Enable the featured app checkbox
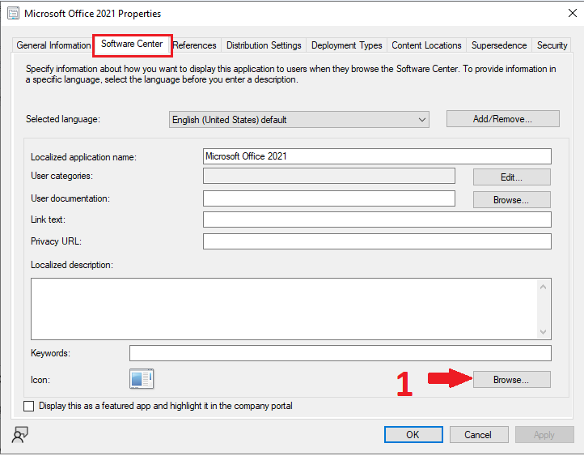Image resolution: width=584 pixels, height=456 pixels. [x=28, y=406]
